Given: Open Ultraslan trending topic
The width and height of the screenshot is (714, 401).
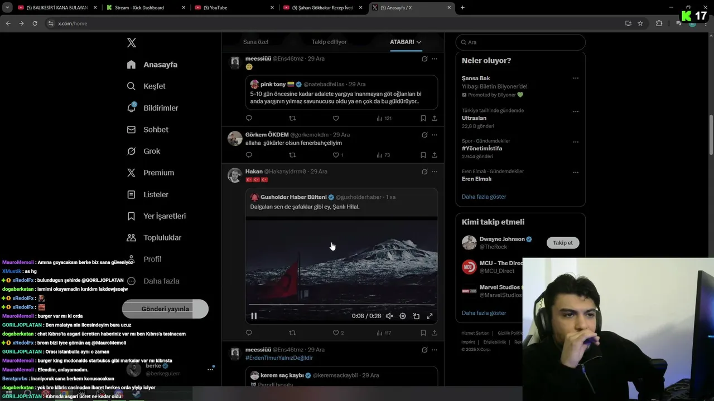Looking at the screenshot, I should pyautogui.click(x=474, y=118).
